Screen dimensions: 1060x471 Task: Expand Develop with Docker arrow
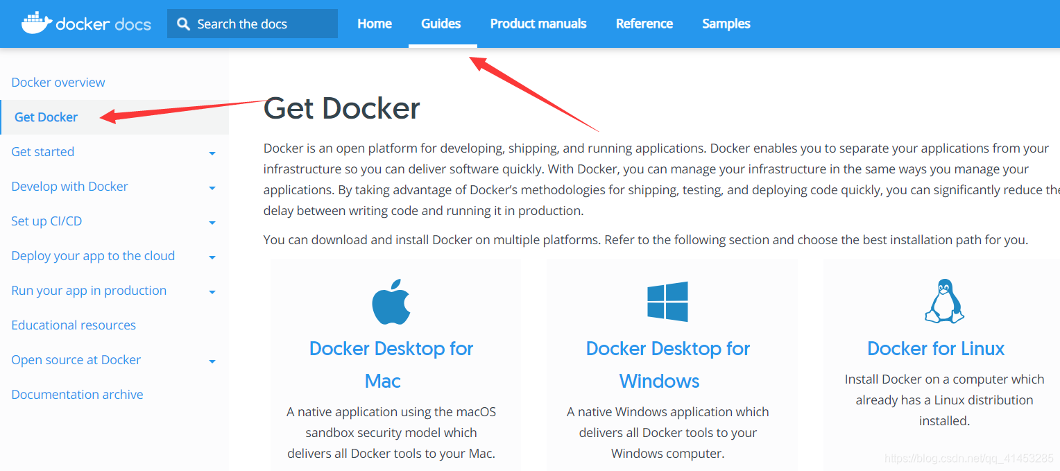coord(212,188)
